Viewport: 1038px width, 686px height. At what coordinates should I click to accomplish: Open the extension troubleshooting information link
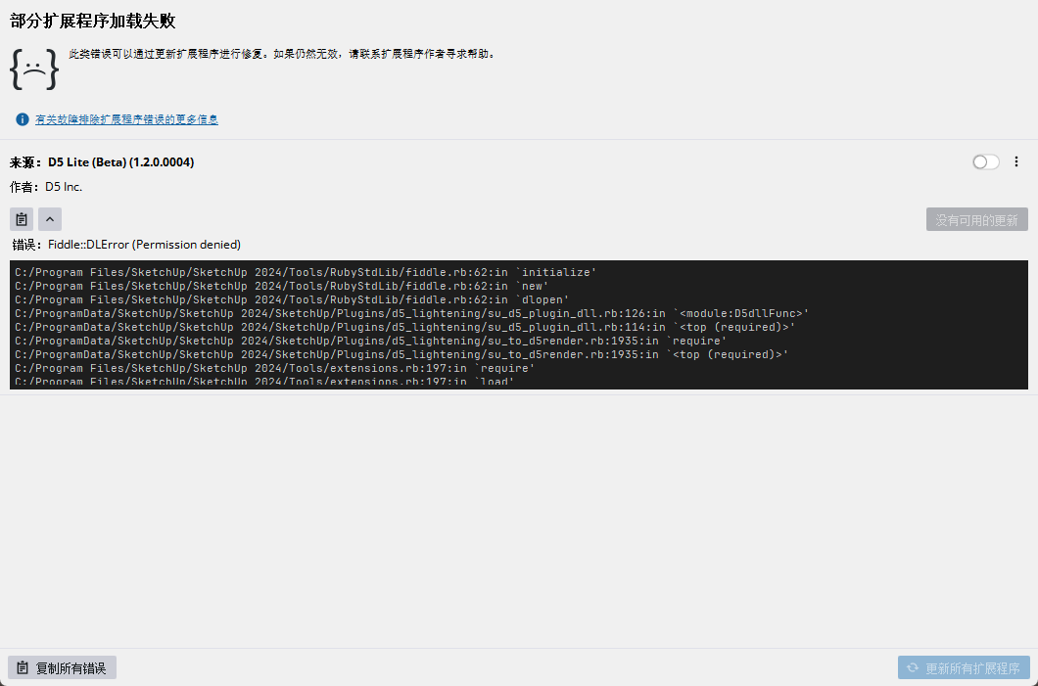click(126, 119)
